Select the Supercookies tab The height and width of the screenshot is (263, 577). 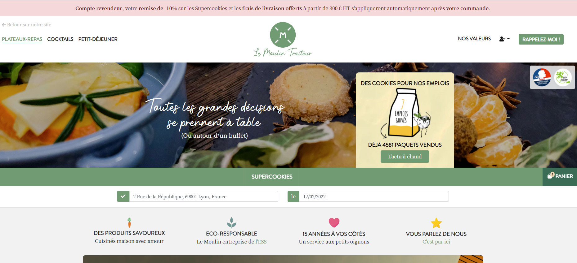(x=272, y=177)
